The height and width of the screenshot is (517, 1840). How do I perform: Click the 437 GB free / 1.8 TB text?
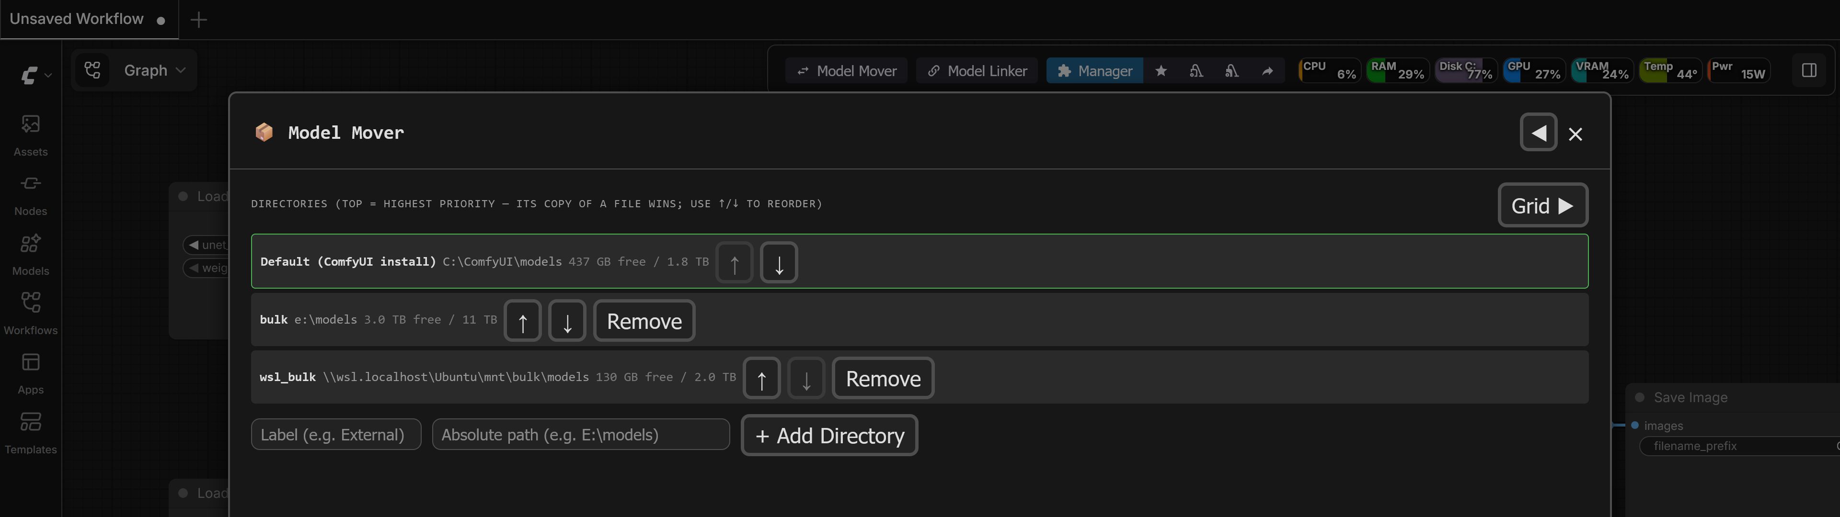tap(639, 262)
